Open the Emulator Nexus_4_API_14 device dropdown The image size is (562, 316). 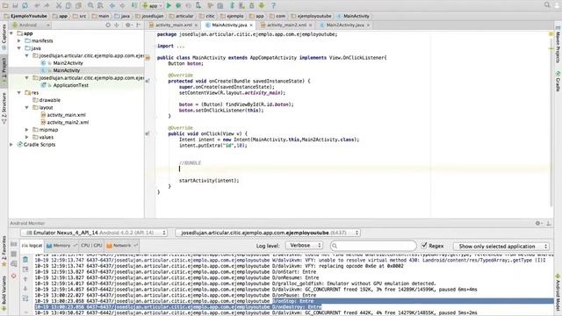coord(94,233)
